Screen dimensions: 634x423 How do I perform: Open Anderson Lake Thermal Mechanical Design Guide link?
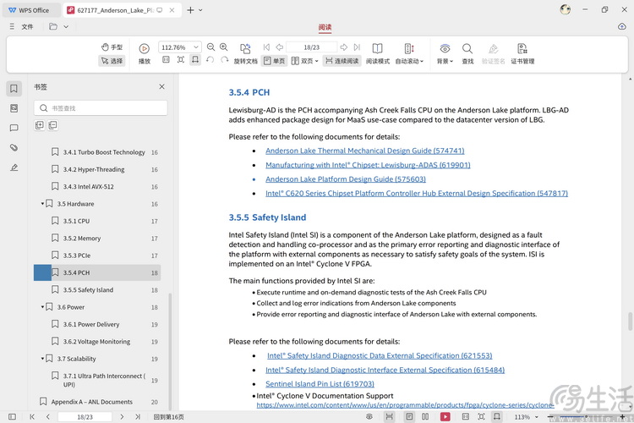[364, 151]
